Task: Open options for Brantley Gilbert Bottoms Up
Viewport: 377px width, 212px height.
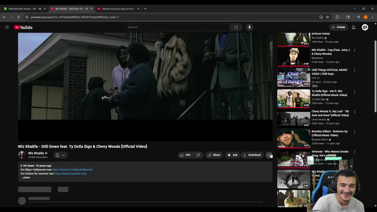Action: pyautogui.click(x=355, y=132)
